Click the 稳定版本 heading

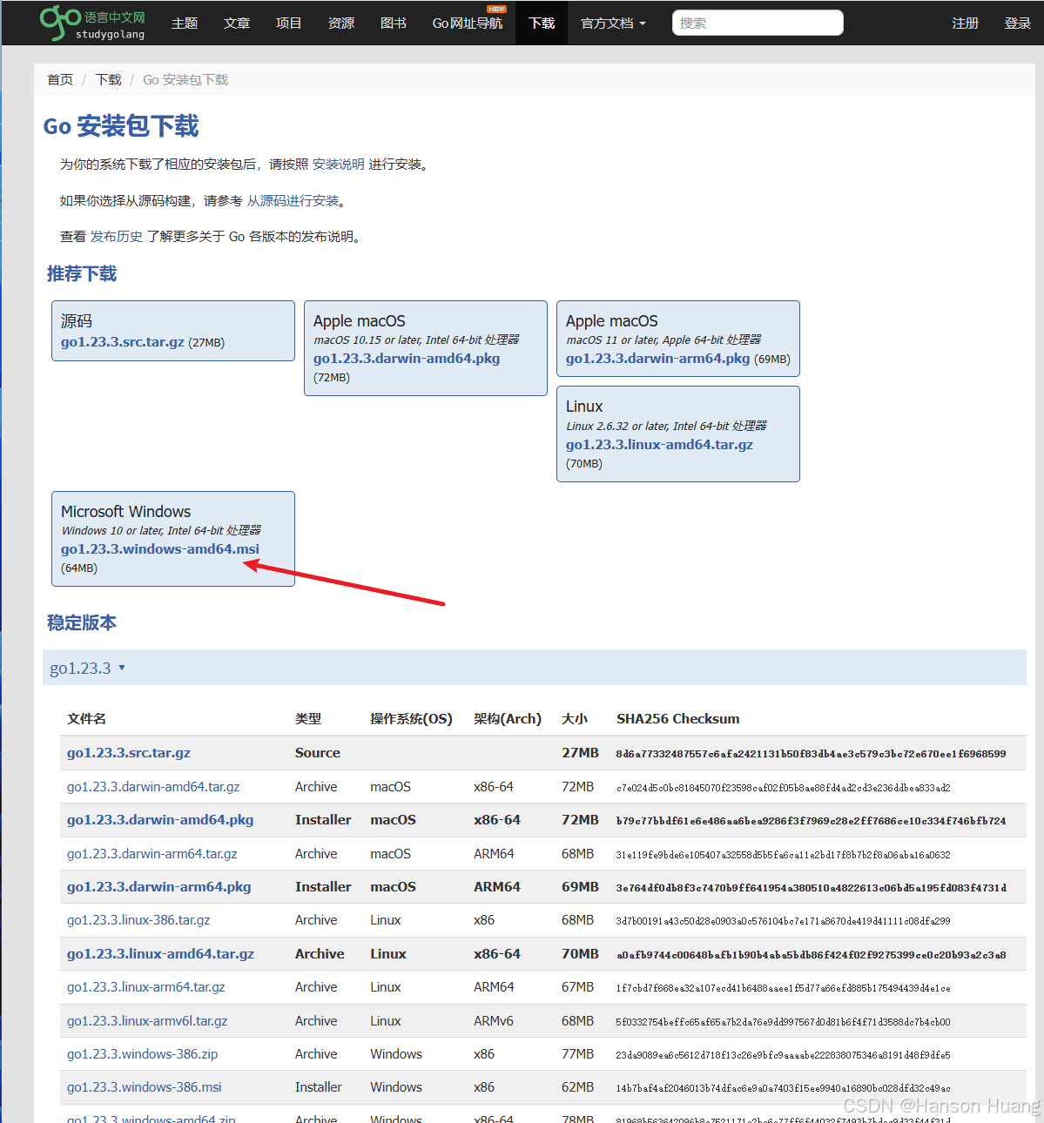(x=82, y=623)
